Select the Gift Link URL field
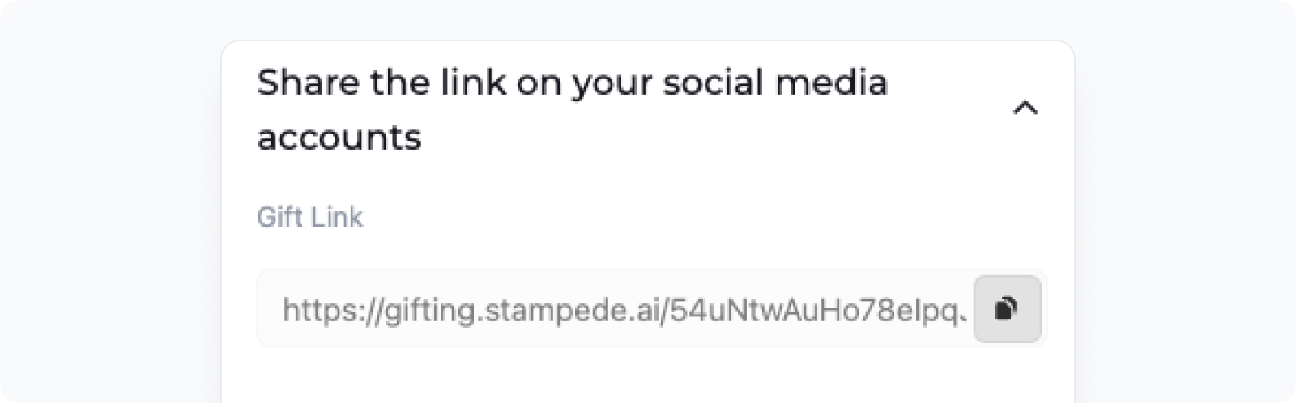This screenshot has width=1296, height=403. click(616, 308)
